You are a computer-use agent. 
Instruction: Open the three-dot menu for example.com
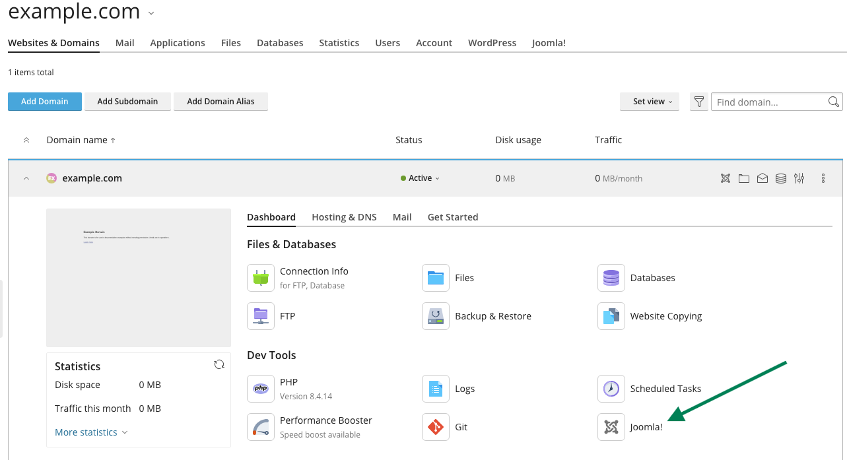[x=823, y=178]
